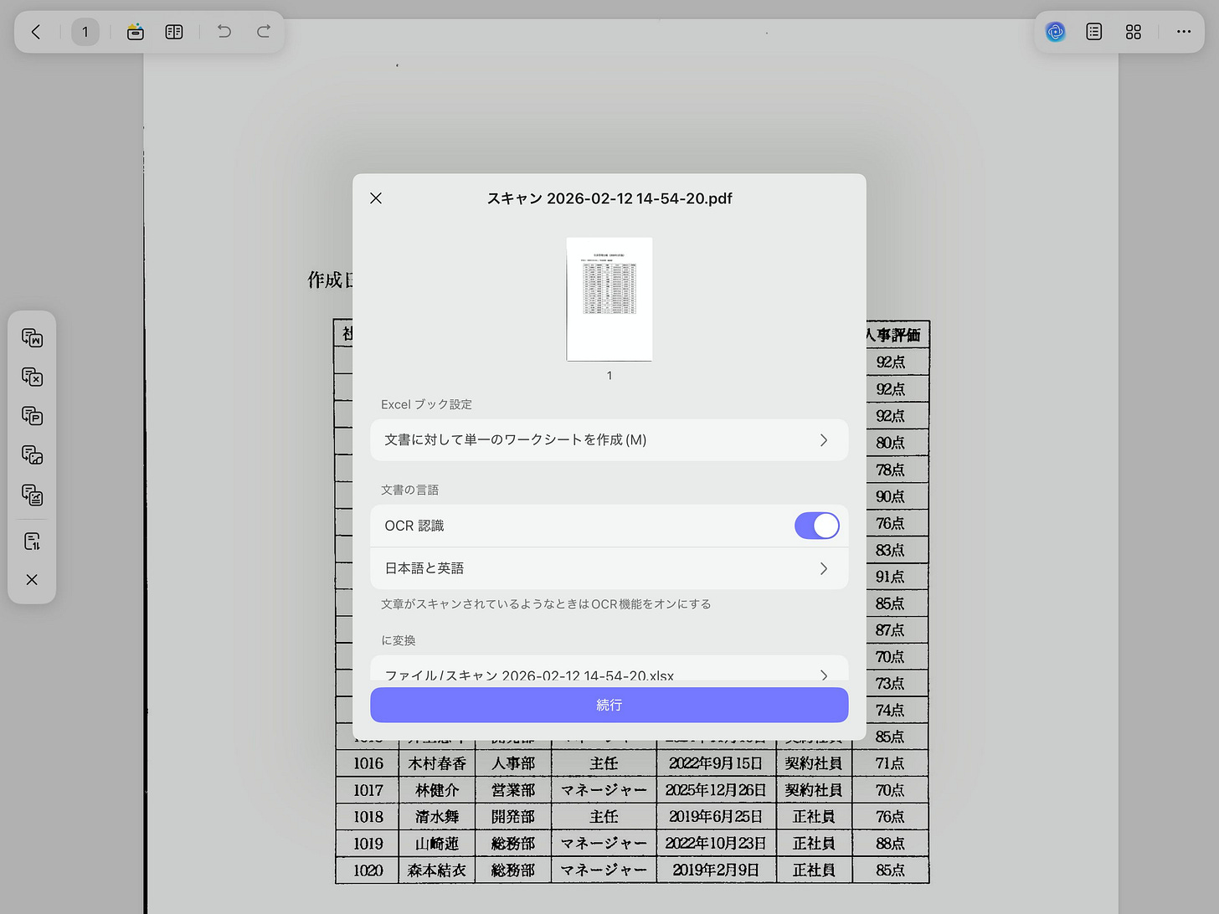Expand the output file name option
Screen dimensions: 1219x914
pos(609,675)
